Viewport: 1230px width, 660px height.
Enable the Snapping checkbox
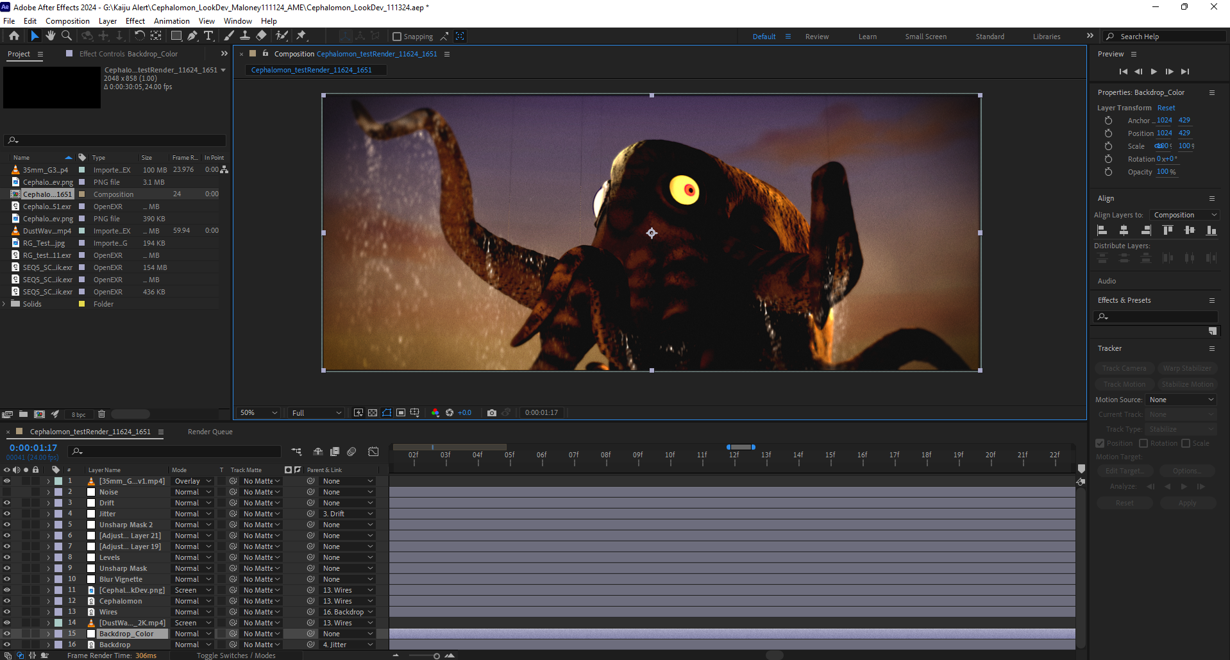(x=397, y=37)
